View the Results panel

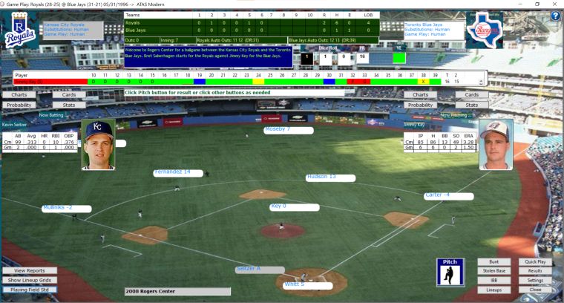pos(535,271)
